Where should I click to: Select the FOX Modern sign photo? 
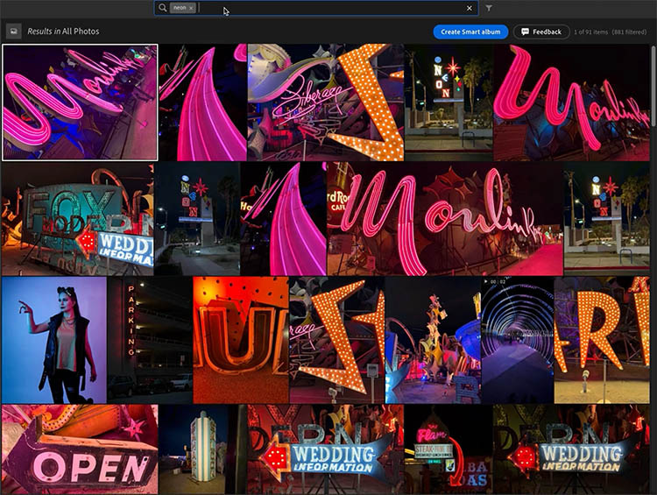coord(77,219)
